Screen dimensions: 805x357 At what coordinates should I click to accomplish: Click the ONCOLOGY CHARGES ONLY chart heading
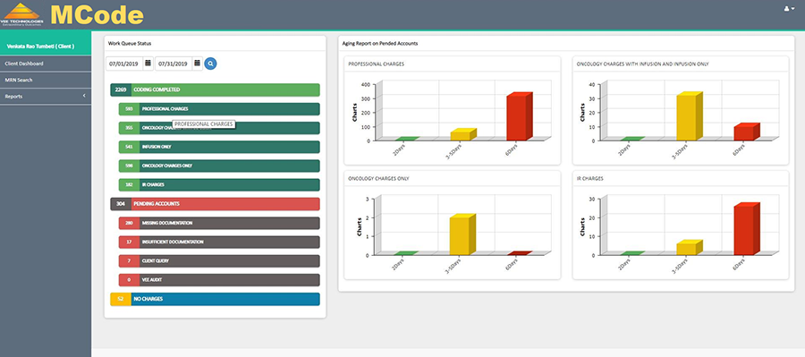(378, 179)
